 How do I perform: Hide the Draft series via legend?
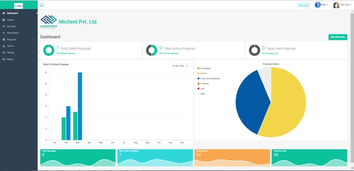[202, 94]
